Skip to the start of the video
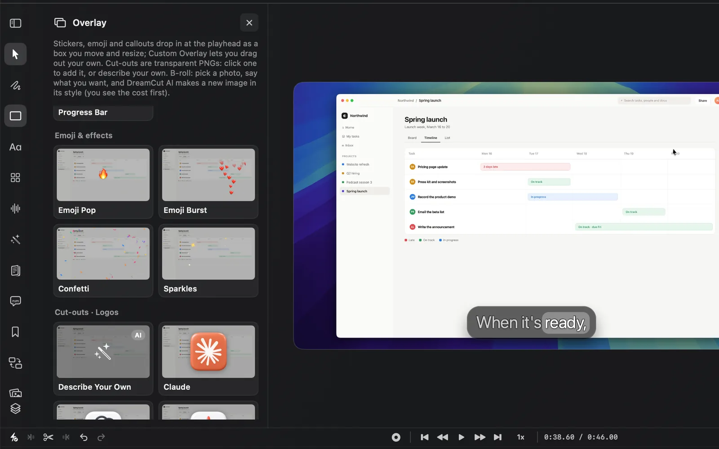The width and height of the screenshot is (719, 449). pyautogui.click(x=424, y=437)
